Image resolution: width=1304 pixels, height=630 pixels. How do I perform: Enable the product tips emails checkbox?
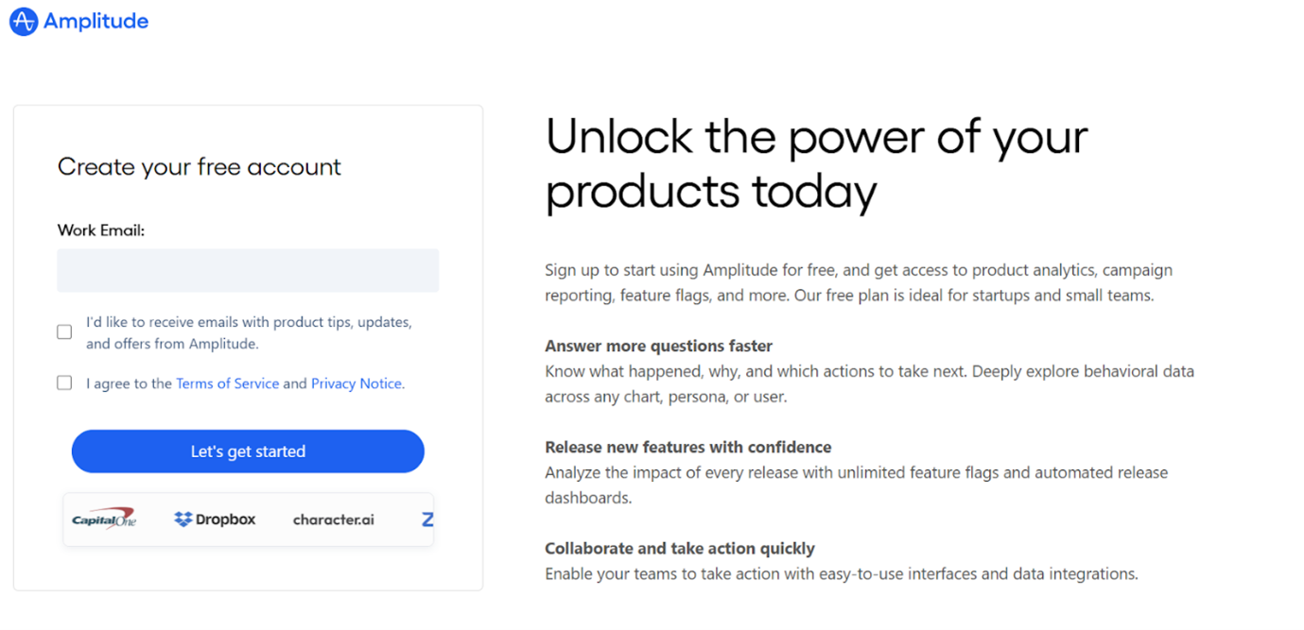click(64, 332)
